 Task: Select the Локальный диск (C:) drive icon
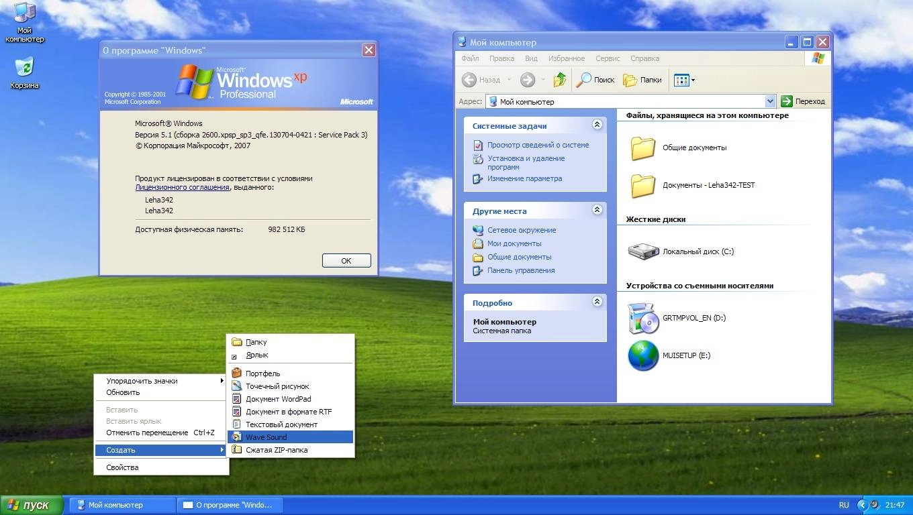pyautogui.click(x=644, y=251)
